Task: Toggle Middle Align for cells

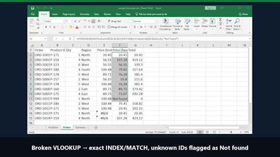Action: (89, 21)
